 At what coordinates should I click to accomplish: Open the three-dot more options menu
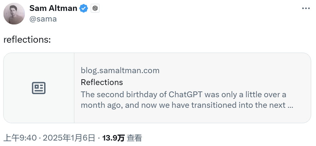pyautogui.click(x=306, y=8)
